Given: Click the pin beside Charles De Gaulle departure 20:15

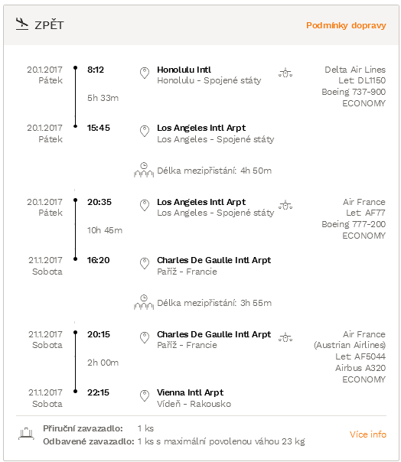Looking at the screenshot, I should (145, 337).
